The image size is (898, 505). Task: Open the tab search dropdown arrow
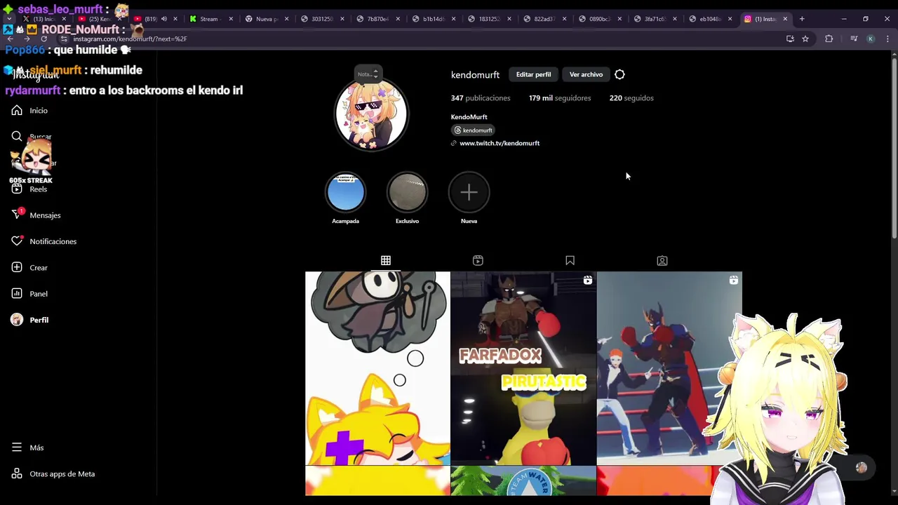[x=8, y=19]
